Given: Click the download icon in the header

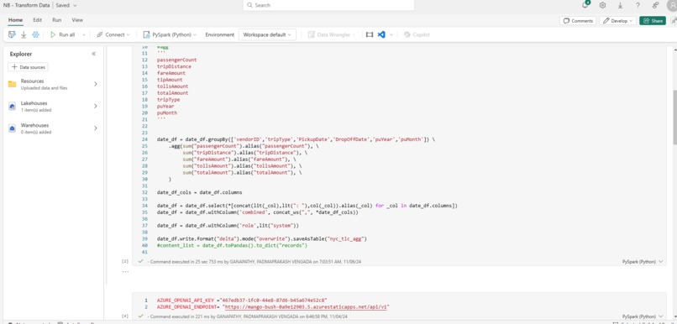Looking at the screenshot, I should click(x=620, y=5).
